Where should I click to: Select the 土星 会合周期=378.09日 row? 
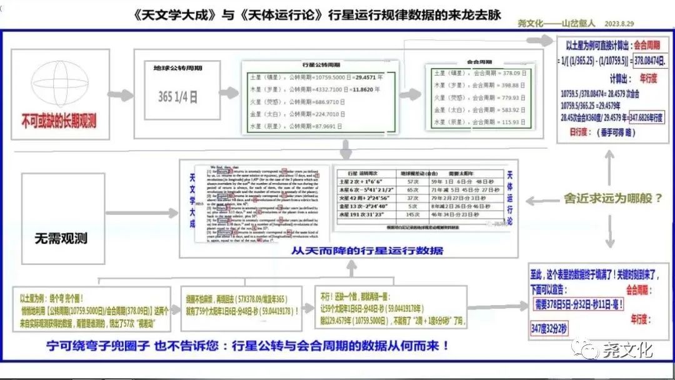click(480, 73)
